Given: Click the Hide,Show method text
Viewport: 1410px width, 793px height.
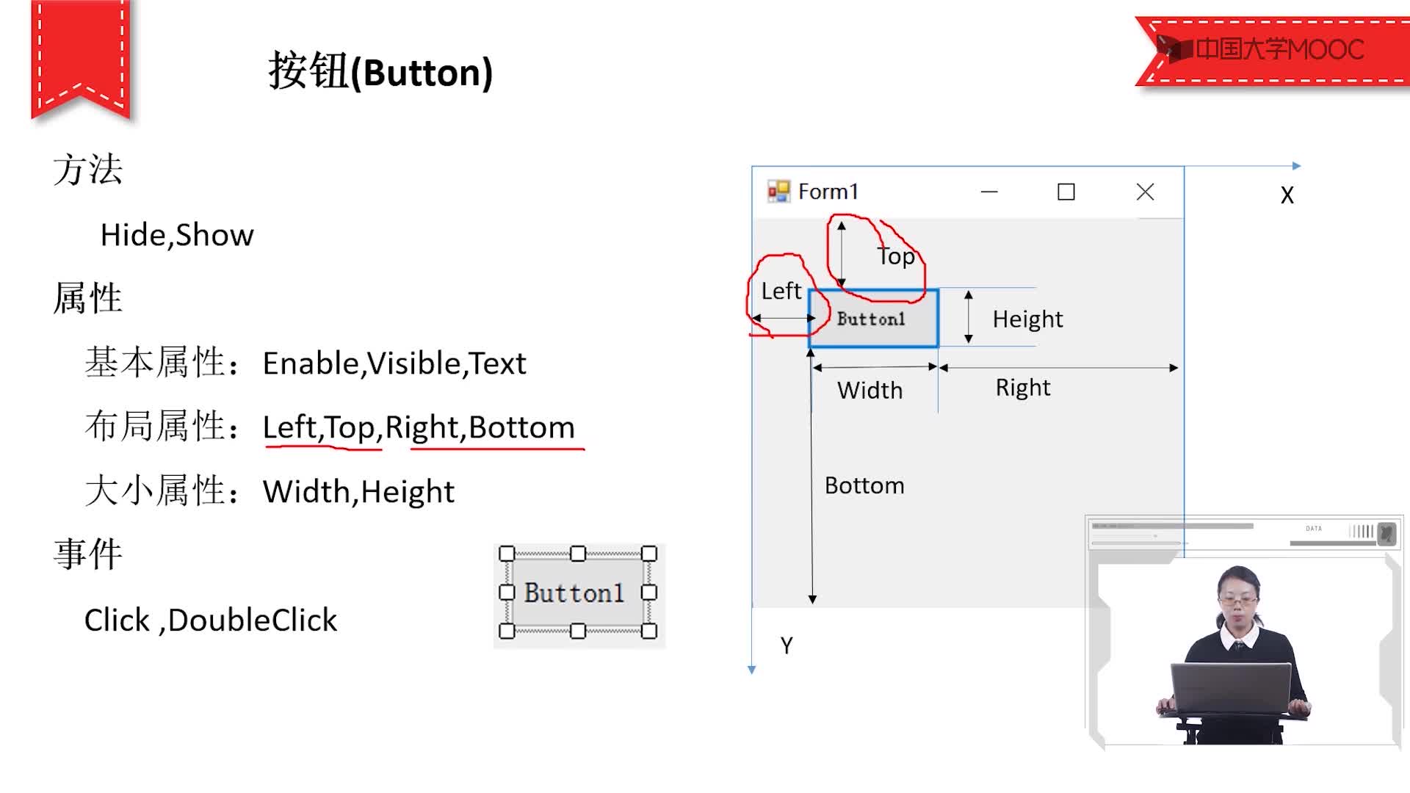Looking at the screenshot, I should point(177,235).
